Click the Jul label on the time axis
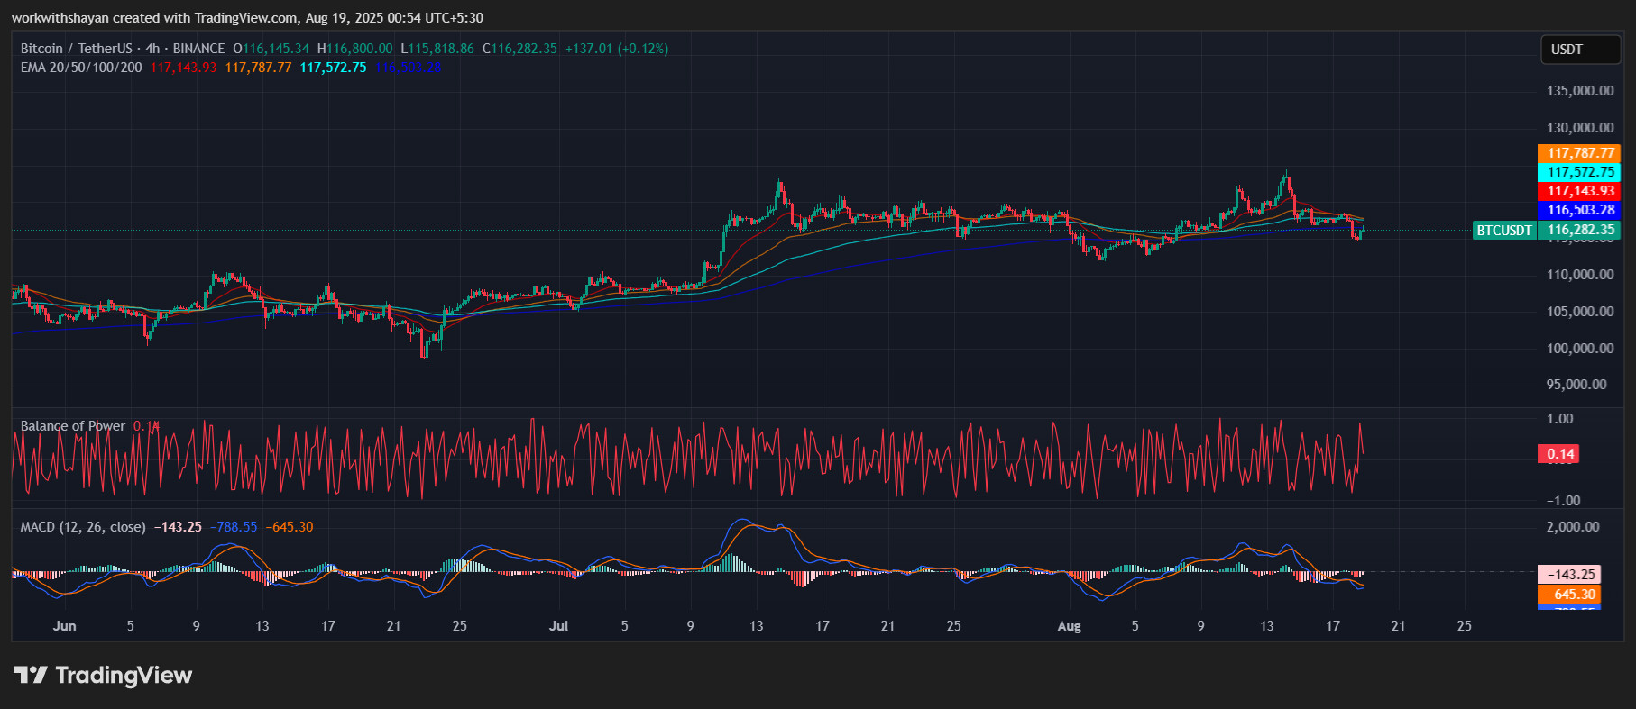The height and width of the screenshot is (709, 1636). click(x=558, y=626)
